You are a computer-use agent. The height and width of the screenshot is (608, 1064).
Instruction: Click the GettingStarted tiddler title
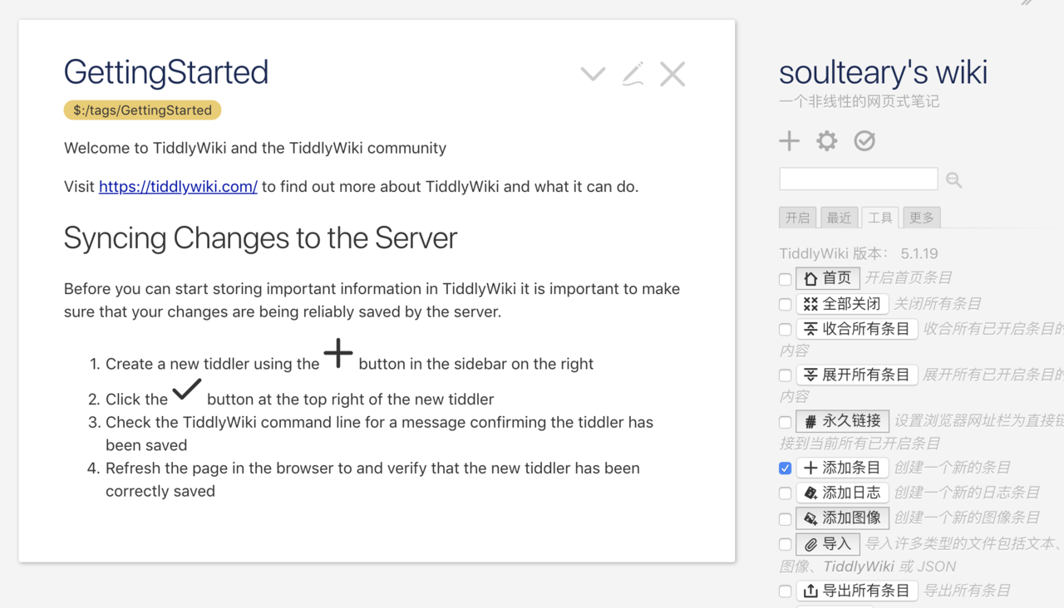coord(166,72)
